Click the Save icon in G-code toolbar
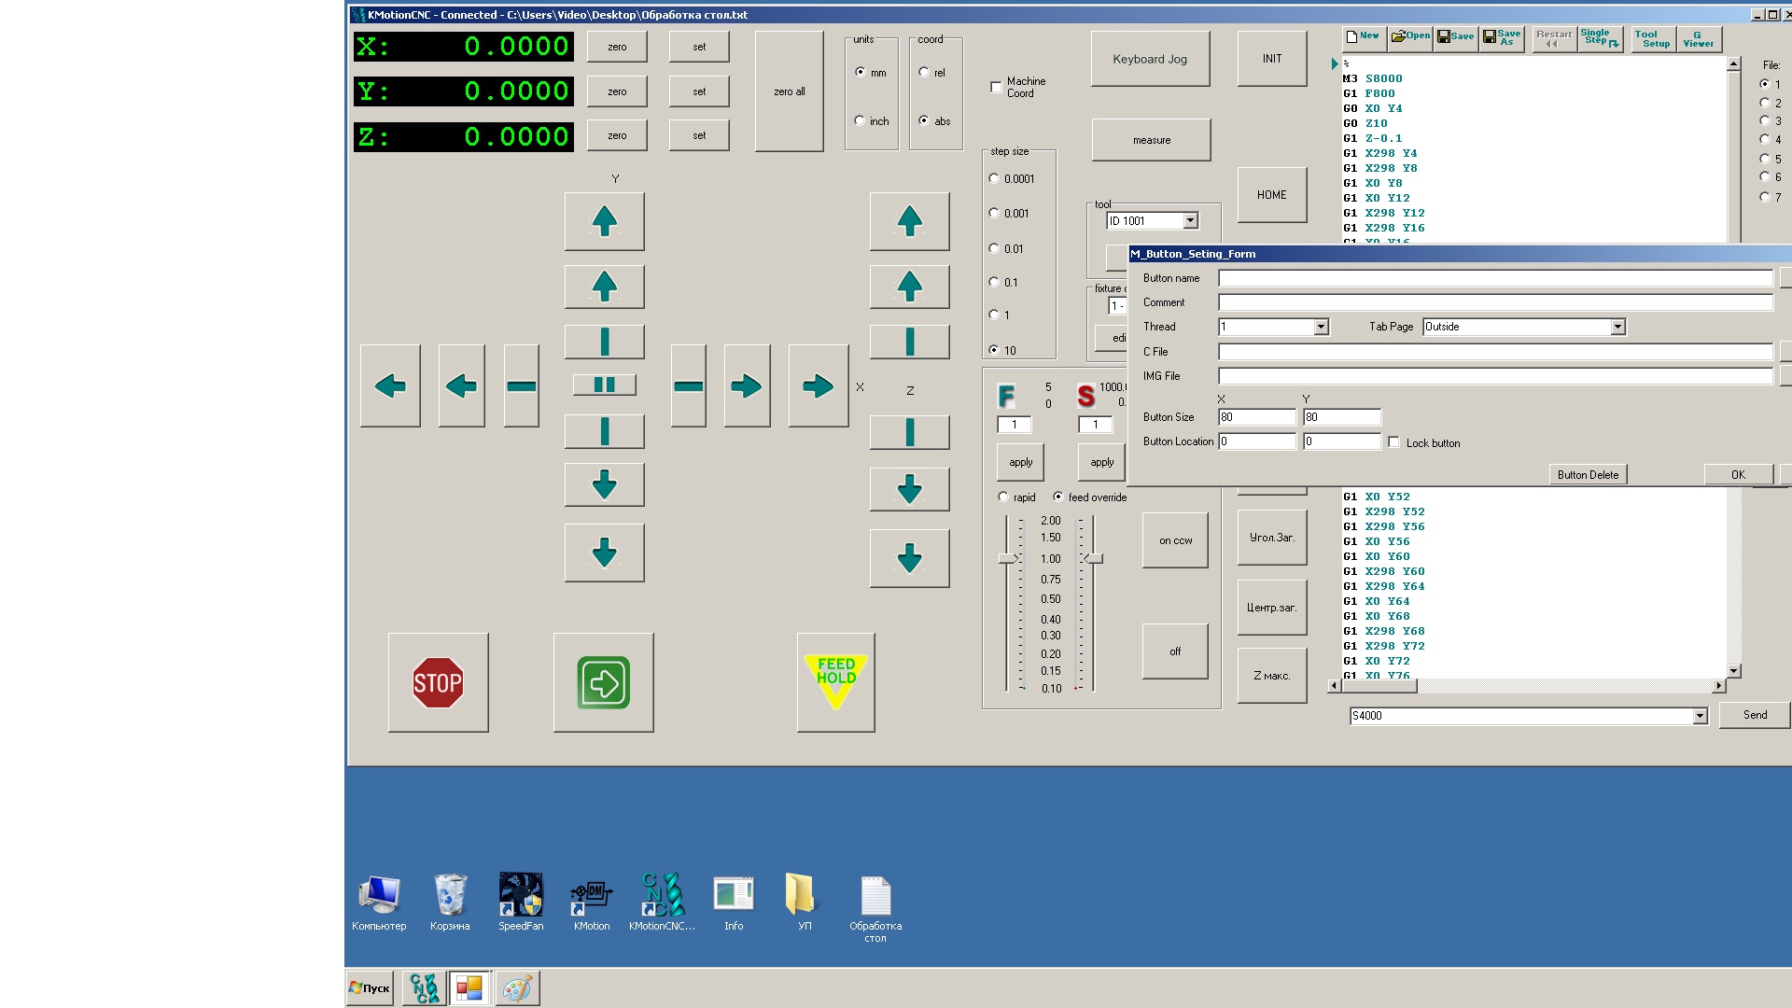Viewport: 1792px width, 1008px height. (x=1455, y=37)
